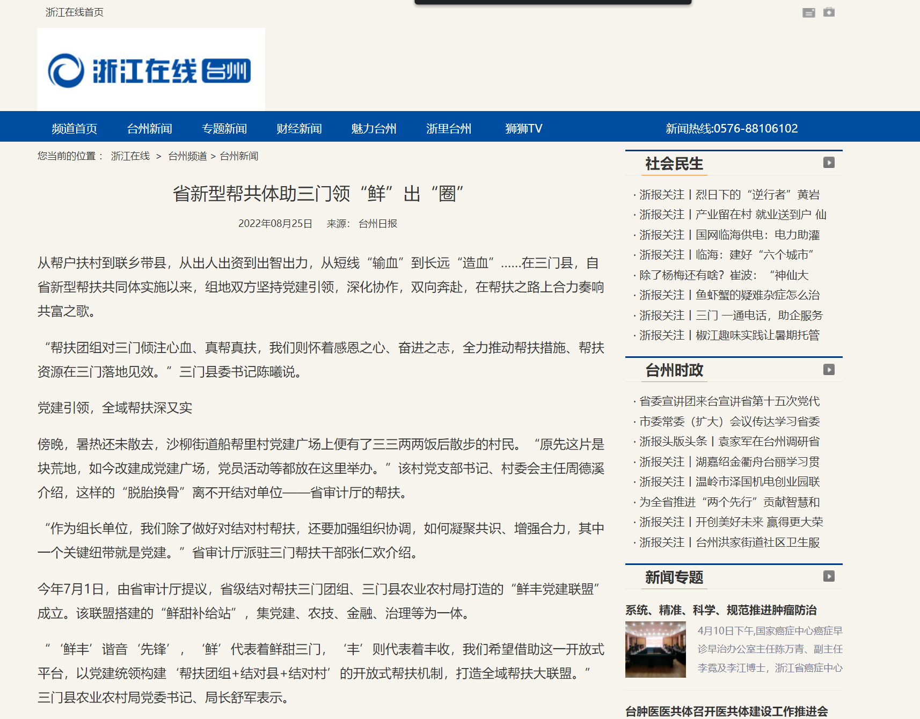
Task: Click the publish date 2022年08月25日
Action: 275,224
